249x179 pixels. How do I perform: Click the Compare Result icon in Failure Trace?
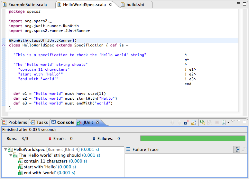243,149
